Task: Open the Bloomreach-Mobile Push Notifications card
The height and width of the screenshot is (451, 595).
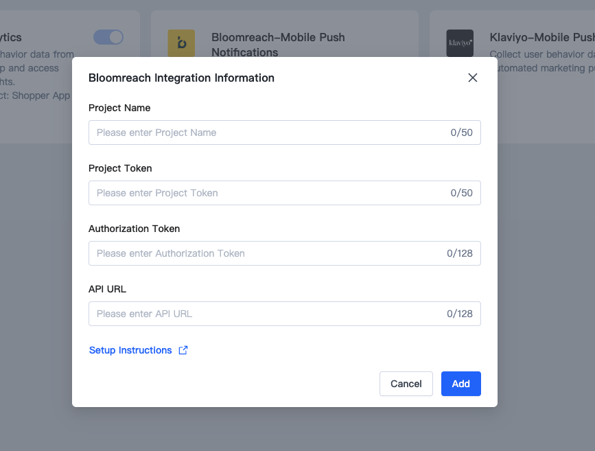Action: point(279,45)
